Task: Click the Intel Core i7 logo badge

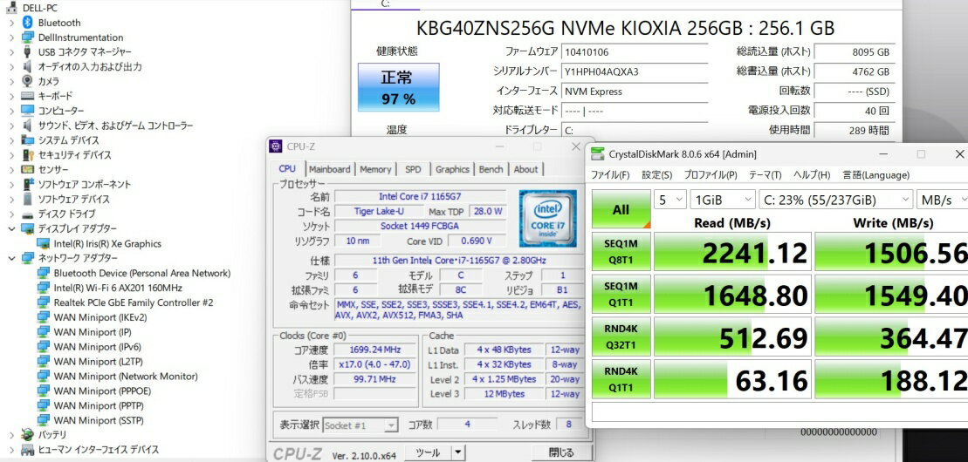Action: (x=546, y=216)
